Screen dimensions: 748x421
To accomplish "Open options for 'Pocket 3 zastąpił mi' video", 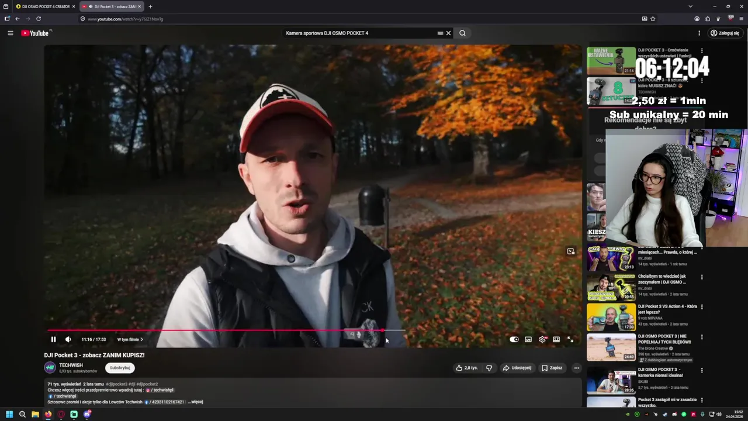I will (702, 401).
